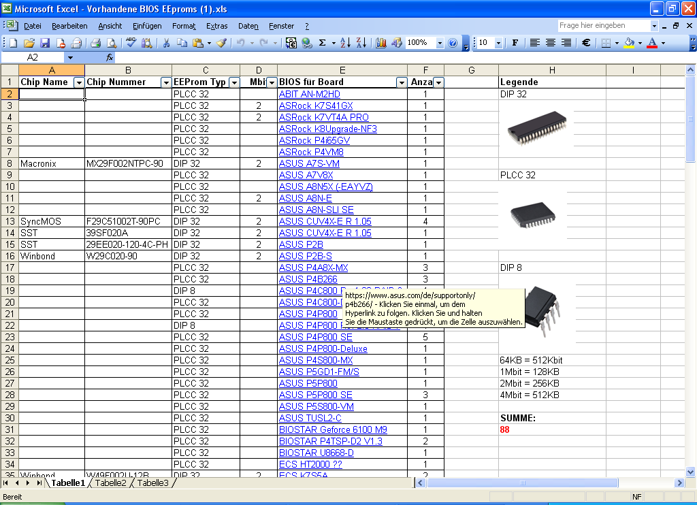Follow the ASUS A8N-SLI SE link
This screenshot has width=697, height=505.
click(316, 210)
